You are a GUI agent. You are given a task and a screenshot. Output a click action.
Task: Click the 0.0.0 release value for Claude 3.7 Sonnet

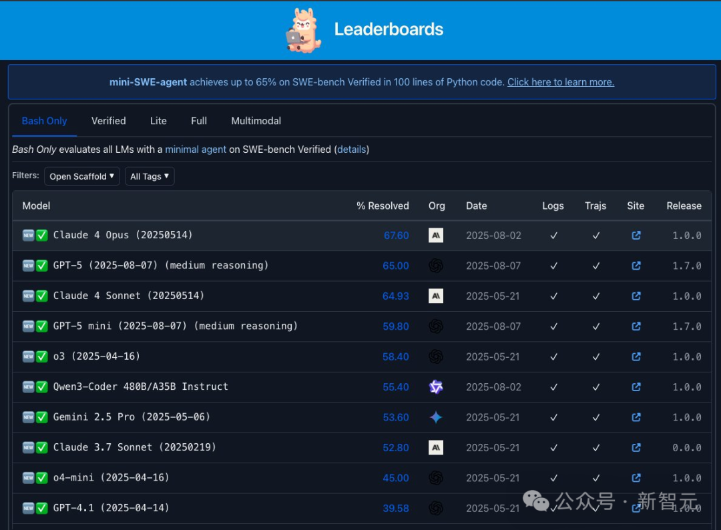pos(687,448)
